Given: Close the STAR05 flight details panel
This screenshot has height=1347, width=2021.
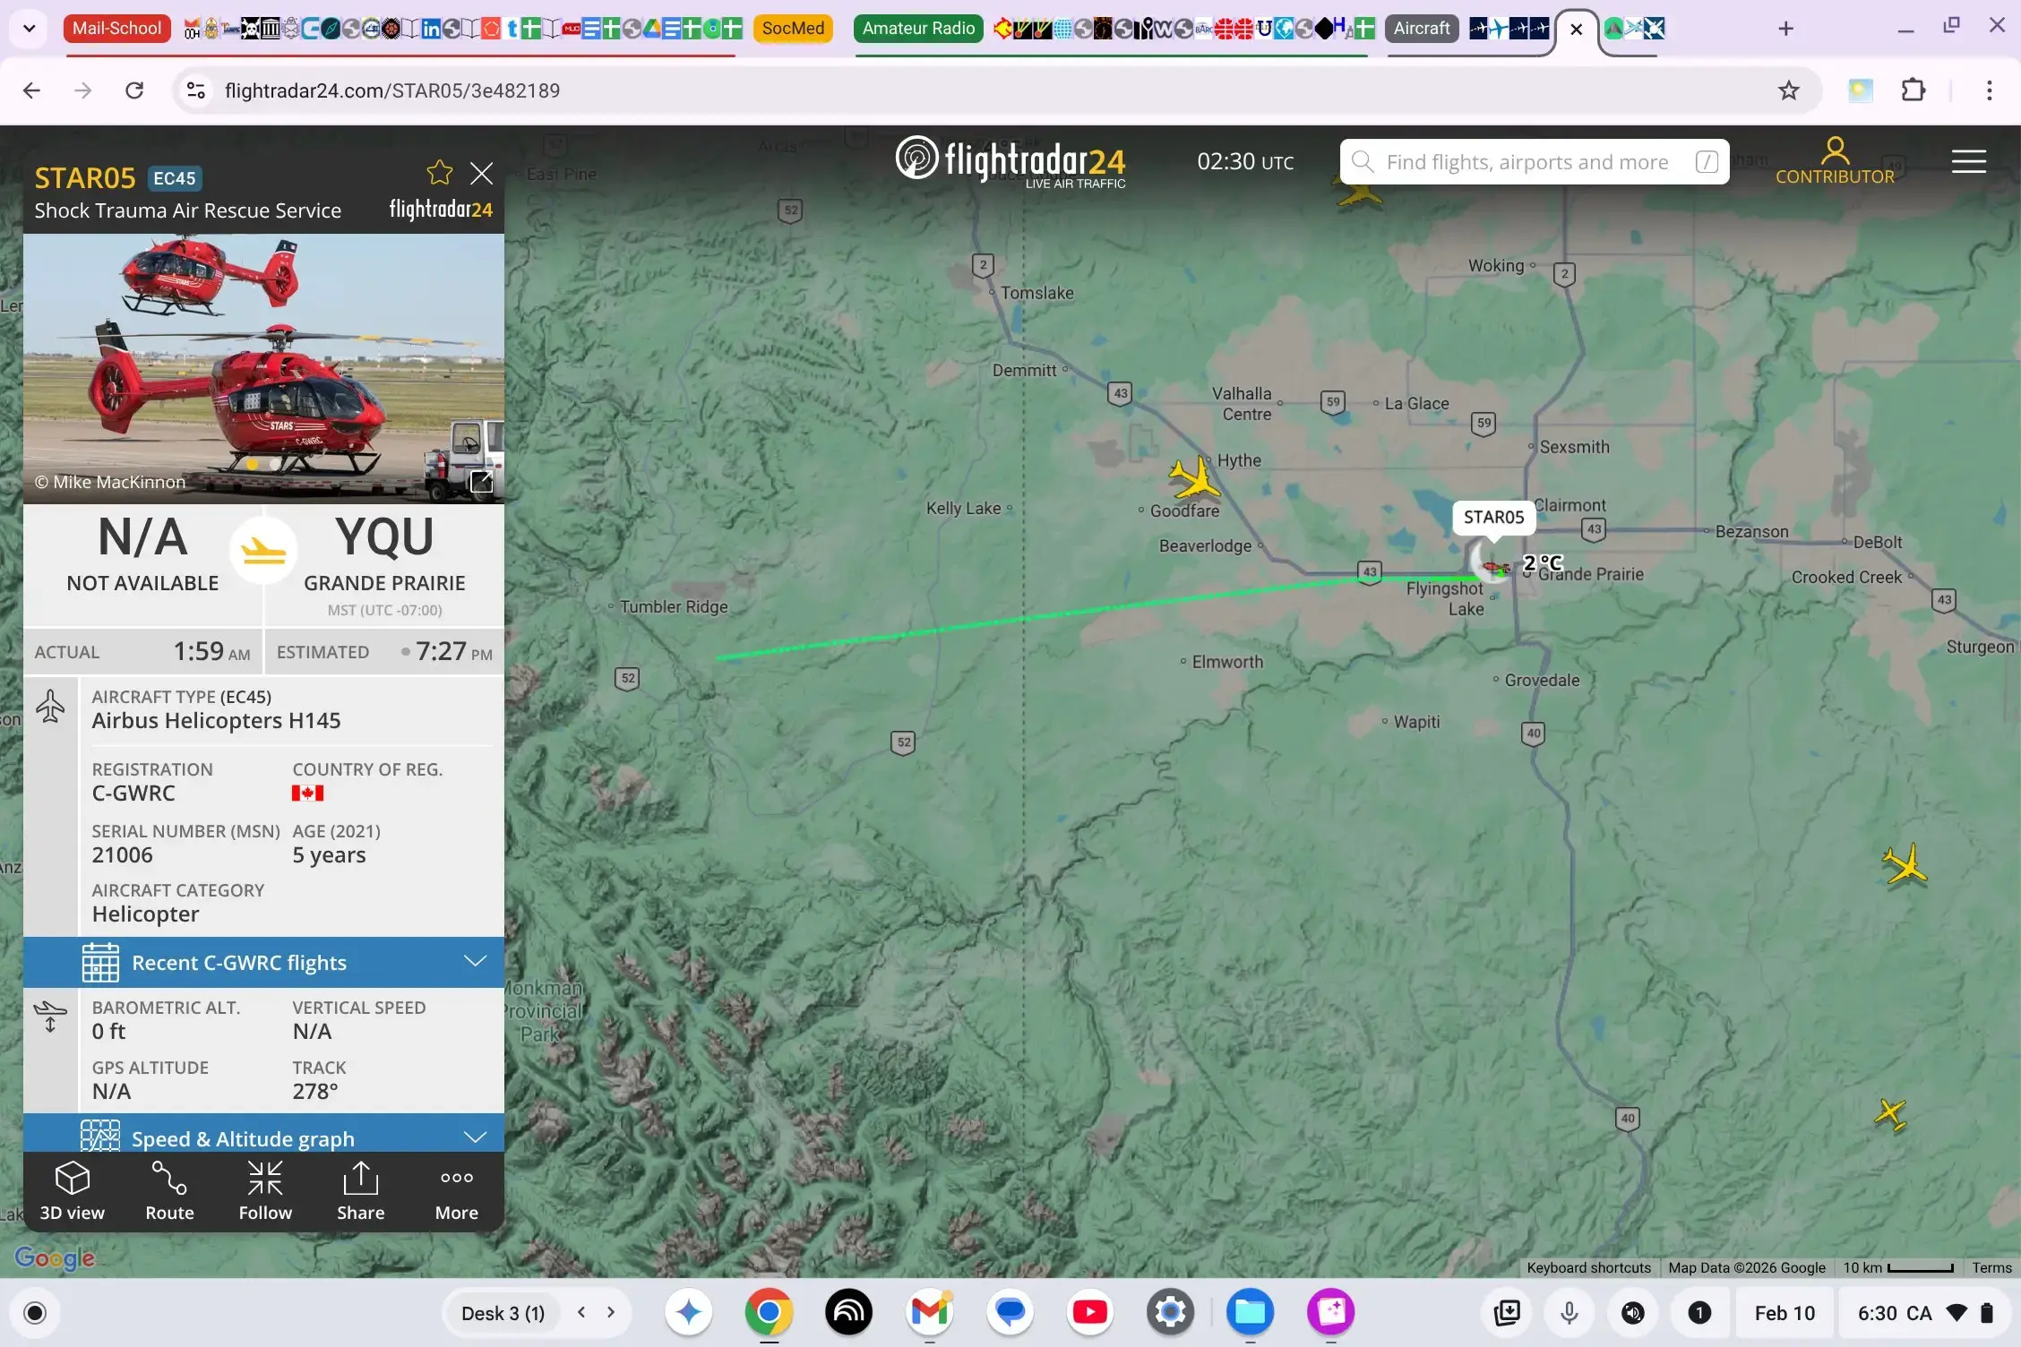Looking at the screenshot, I should point(482,174).
